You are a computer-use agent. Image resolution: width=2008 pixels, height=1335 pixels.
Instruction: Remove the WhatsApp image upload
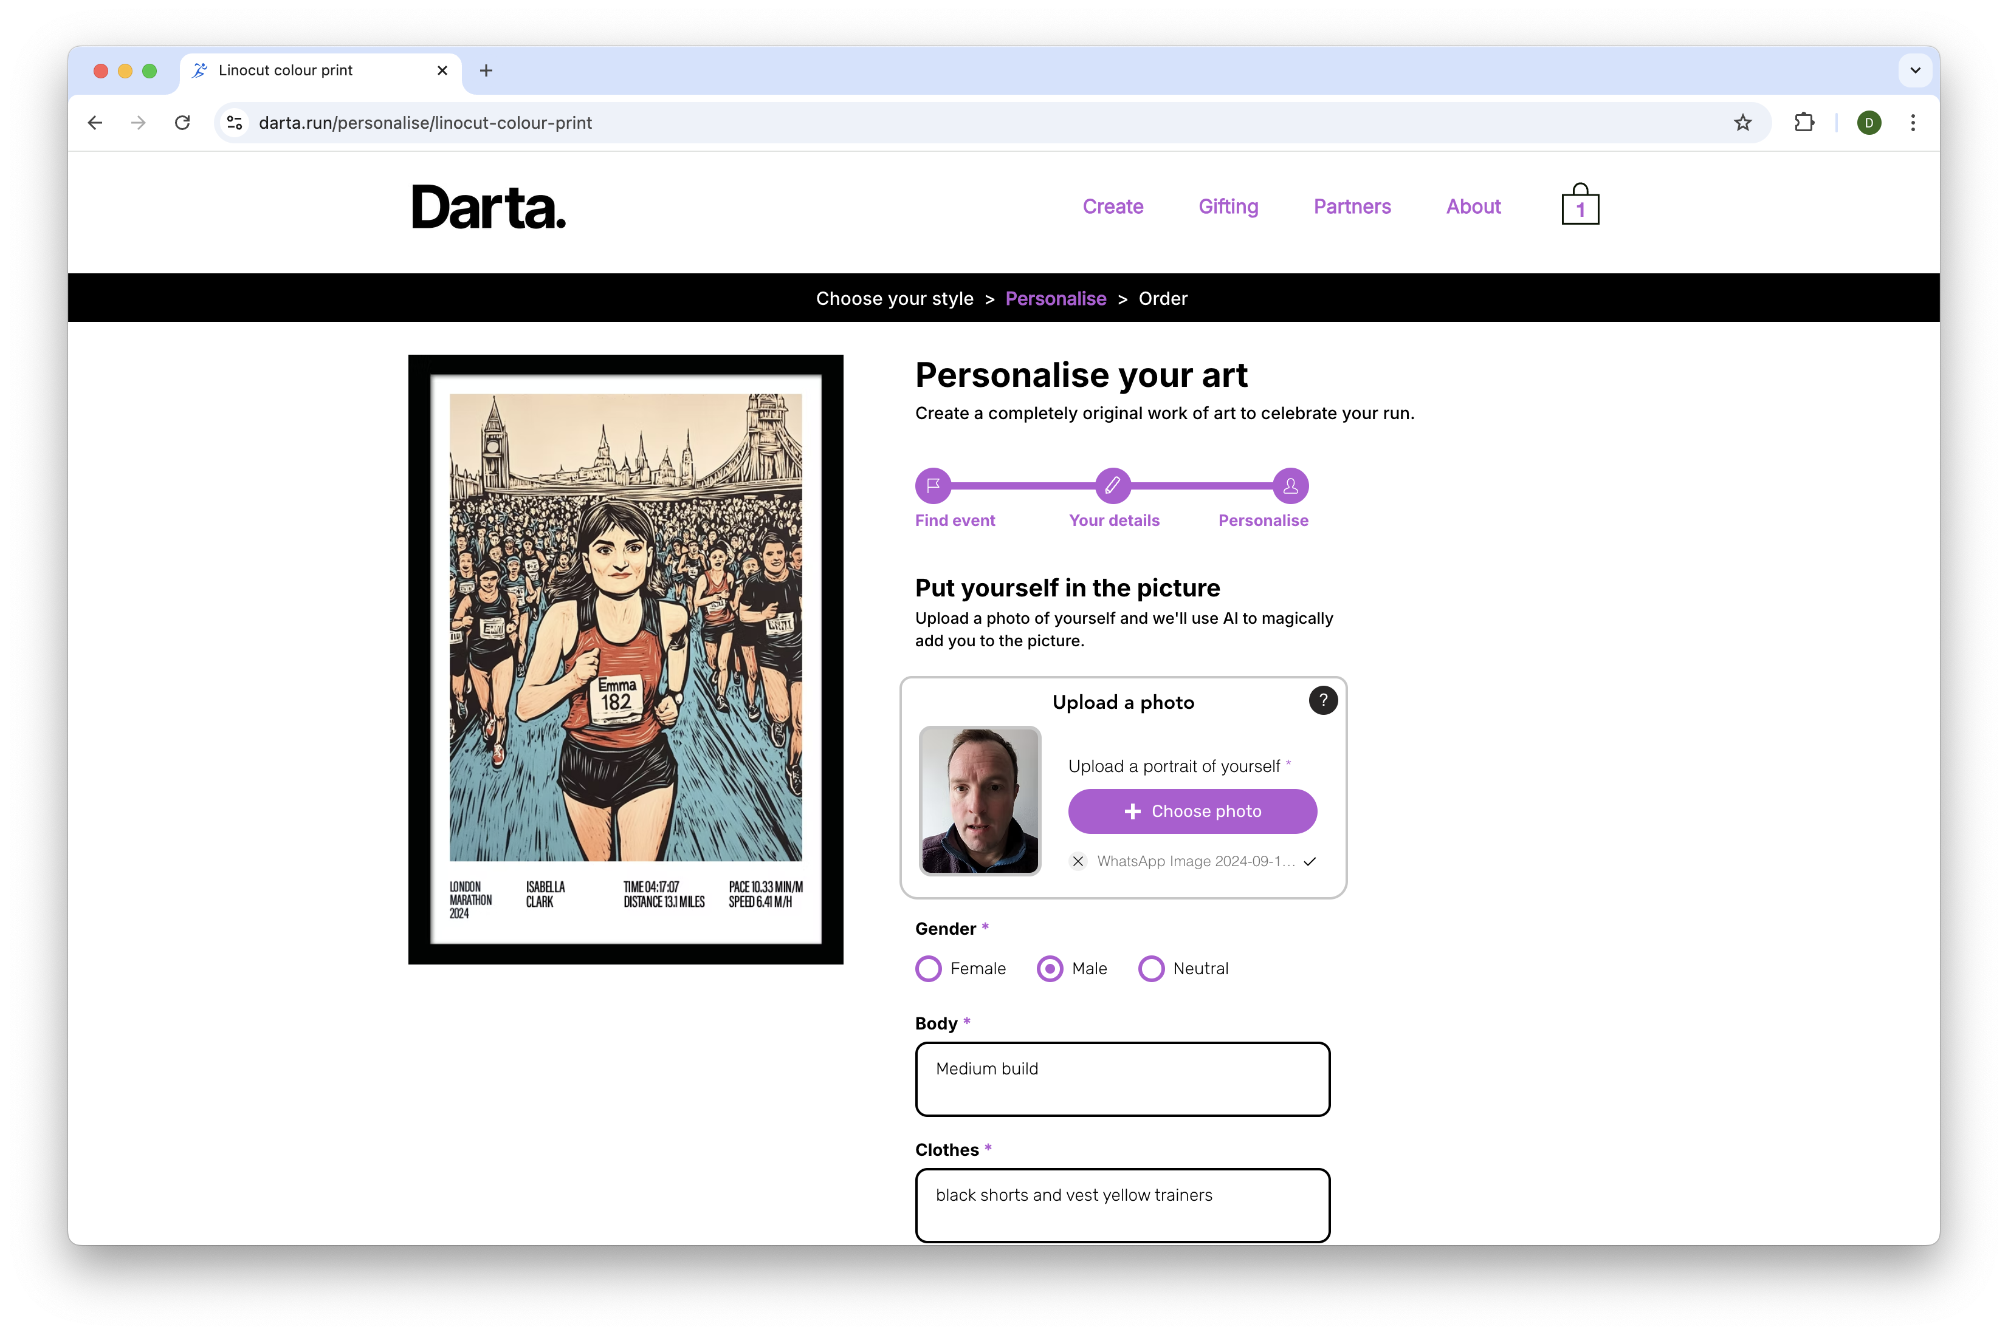point(1078,861)
